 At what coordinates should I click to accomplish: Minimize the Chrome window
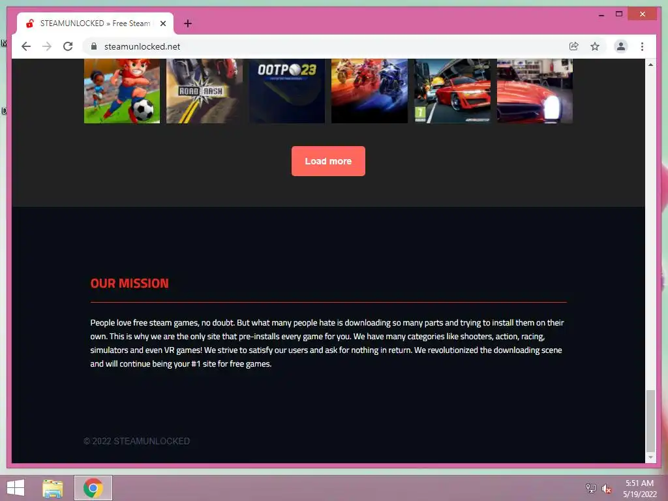[x=601, y=14]
